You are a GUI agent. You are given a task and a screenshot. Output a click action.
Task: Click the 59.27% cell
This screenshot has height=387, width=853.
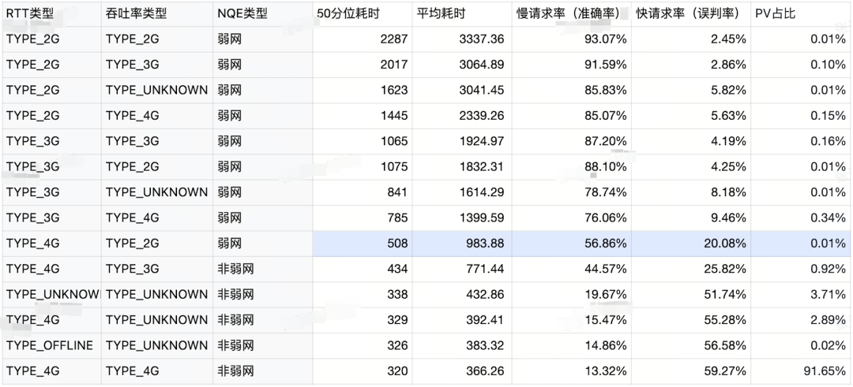(x=691, y=370)
